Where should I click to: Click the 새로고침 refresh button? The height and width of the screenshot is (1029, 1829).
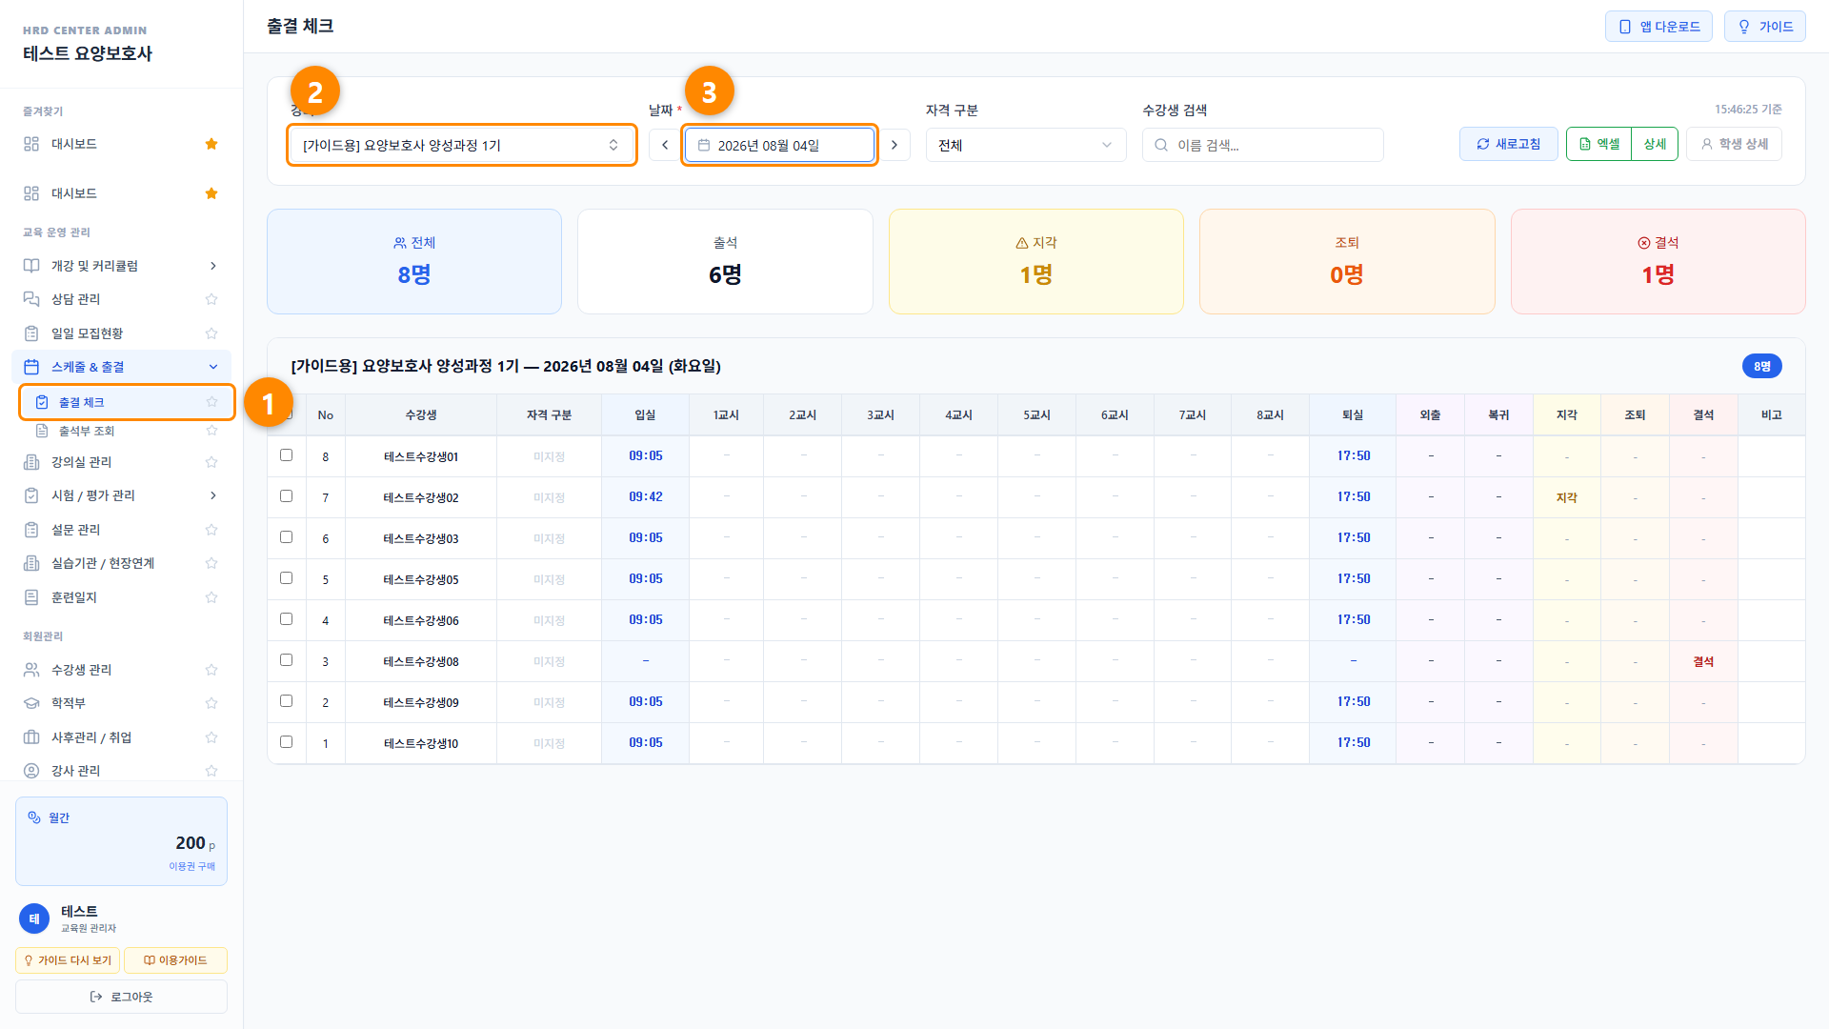pyautogui.click(x=1509, y=144)
